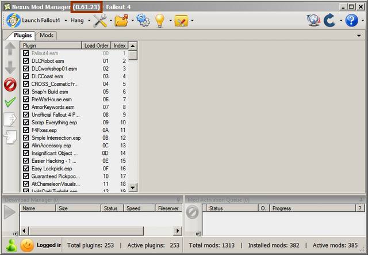Toggle the F4Fixes.esp checkbox
This screenshot has height=255, width=368.
(26, 130)
